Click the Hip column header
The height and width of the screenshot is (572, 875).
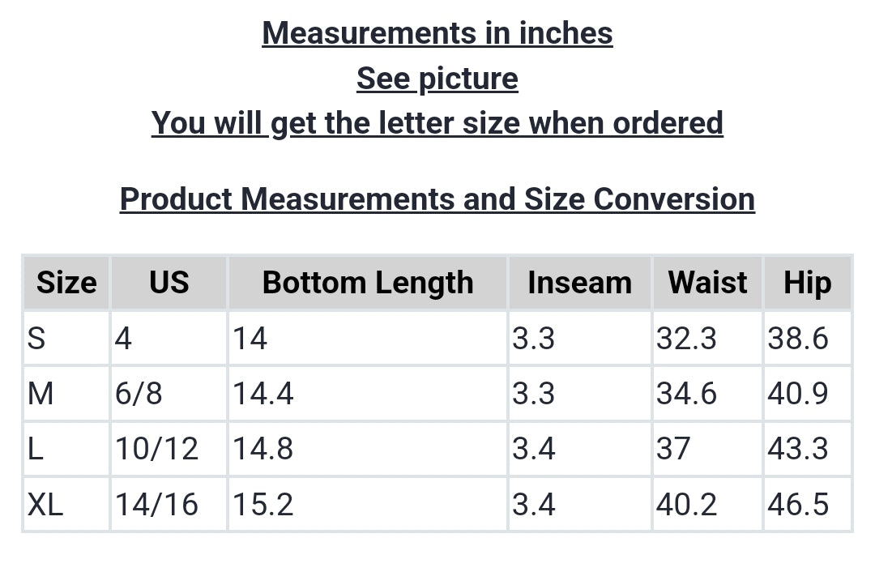pyautogui.click(x=807, y=283)
